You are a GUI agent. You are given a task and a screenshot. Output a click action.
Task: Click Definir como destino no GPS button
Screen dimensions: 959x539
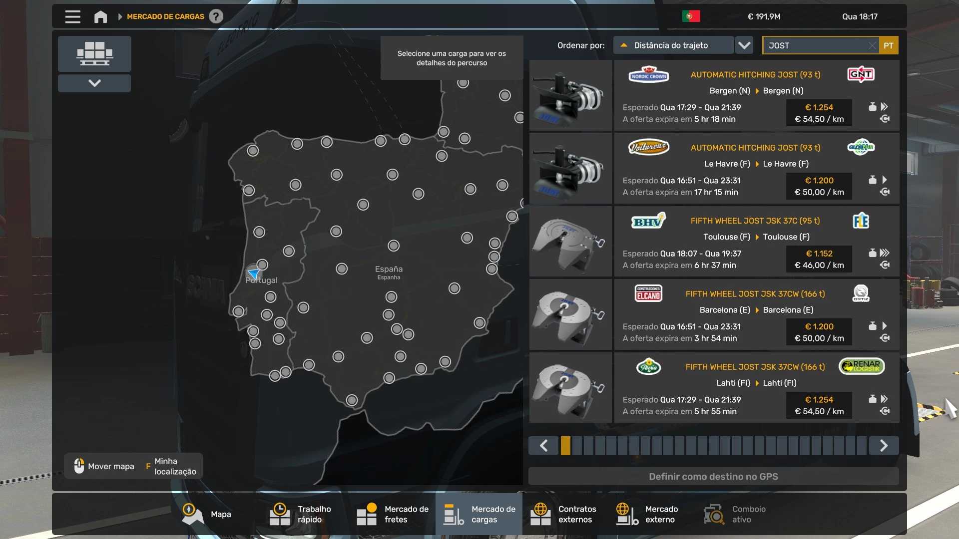tap(713, 477)
